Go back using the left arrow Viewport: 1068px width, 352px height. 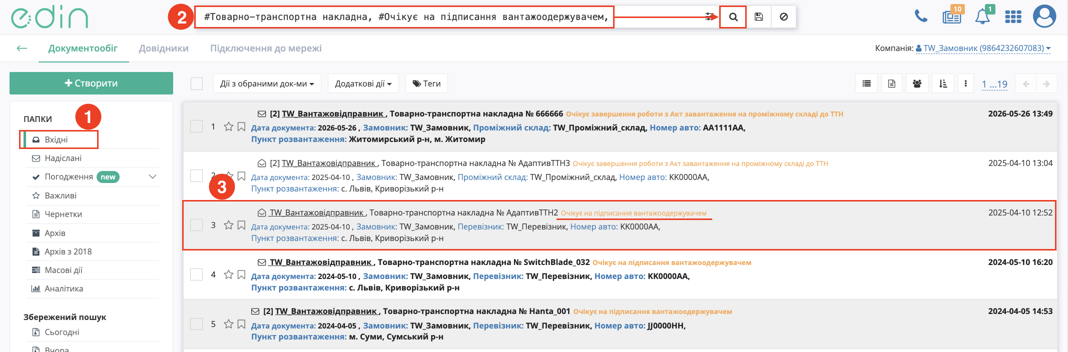[x=22, y=48]
